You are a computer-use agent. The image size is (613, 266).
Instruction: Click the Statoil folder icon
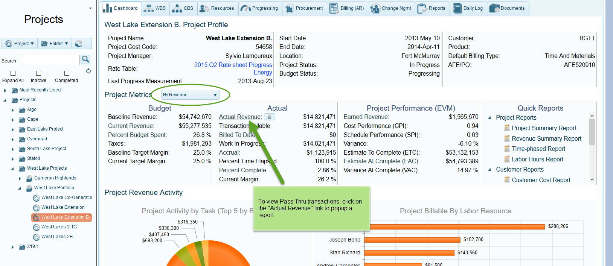(x=22, y=159)
